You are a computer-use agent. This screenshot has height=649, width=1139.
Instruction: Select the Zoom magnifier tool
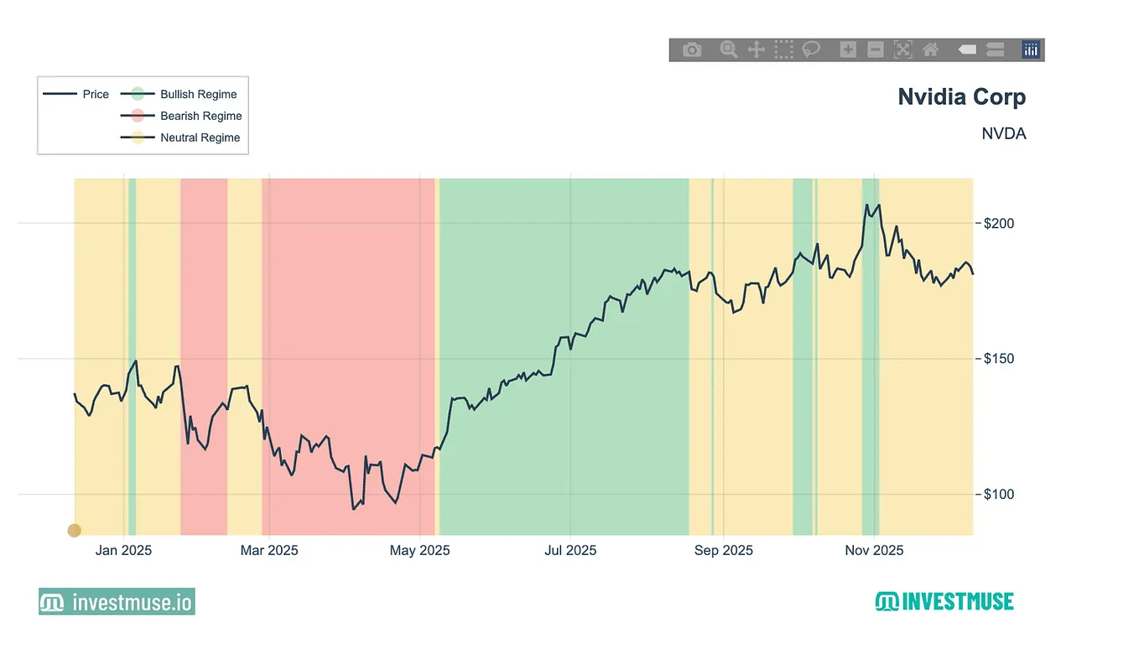pyautogui.click(x=729, y=50)
